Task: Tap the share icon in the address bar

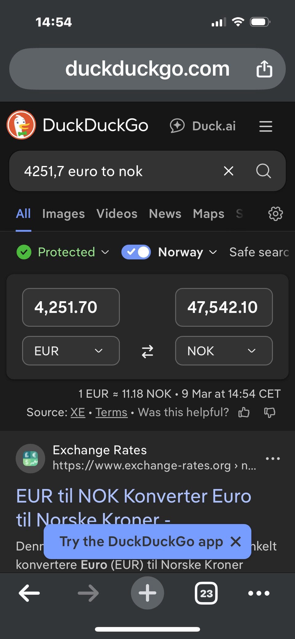Action: pos(264,69)
